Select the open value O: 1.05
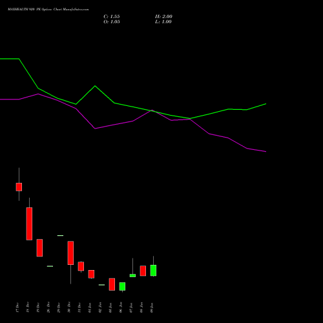This screenshot has height=323, width=323. click(x=112, y=22)
